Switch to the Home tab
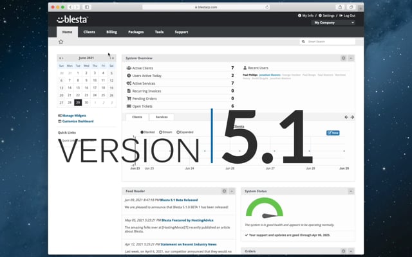Image resolution: width=412 pixels, height=257 pixels. click(x=67, y=32)
